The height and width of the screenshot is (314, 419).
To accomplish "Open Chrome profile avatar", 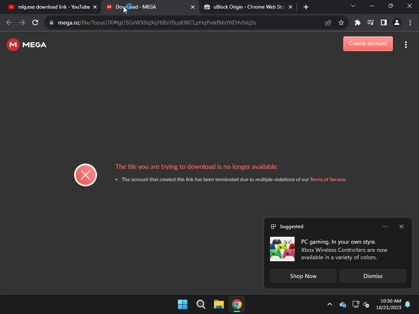I will [397, 23].
